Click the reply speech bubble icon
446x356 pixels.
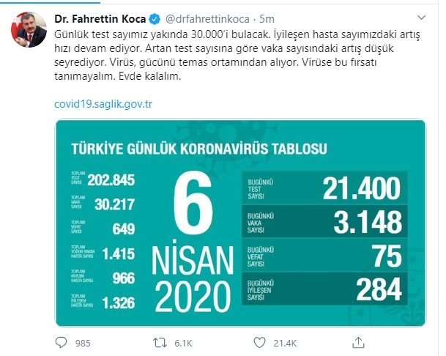click(61, 341)
